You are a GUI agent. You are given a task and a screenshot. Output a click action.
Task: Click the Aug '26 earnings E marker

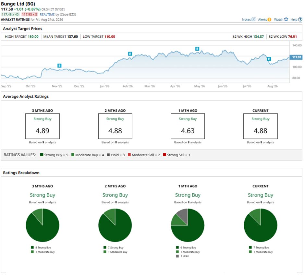click(x=269, y=59)
